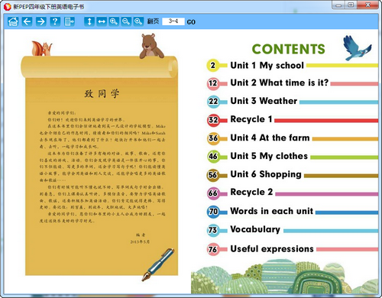Open the Vocabulary contents entry

coord(255,229)
